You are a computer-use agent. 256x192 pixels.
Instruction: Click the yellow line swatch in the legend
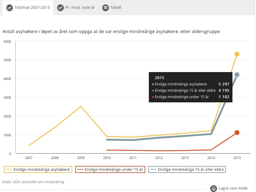point(9,170)
